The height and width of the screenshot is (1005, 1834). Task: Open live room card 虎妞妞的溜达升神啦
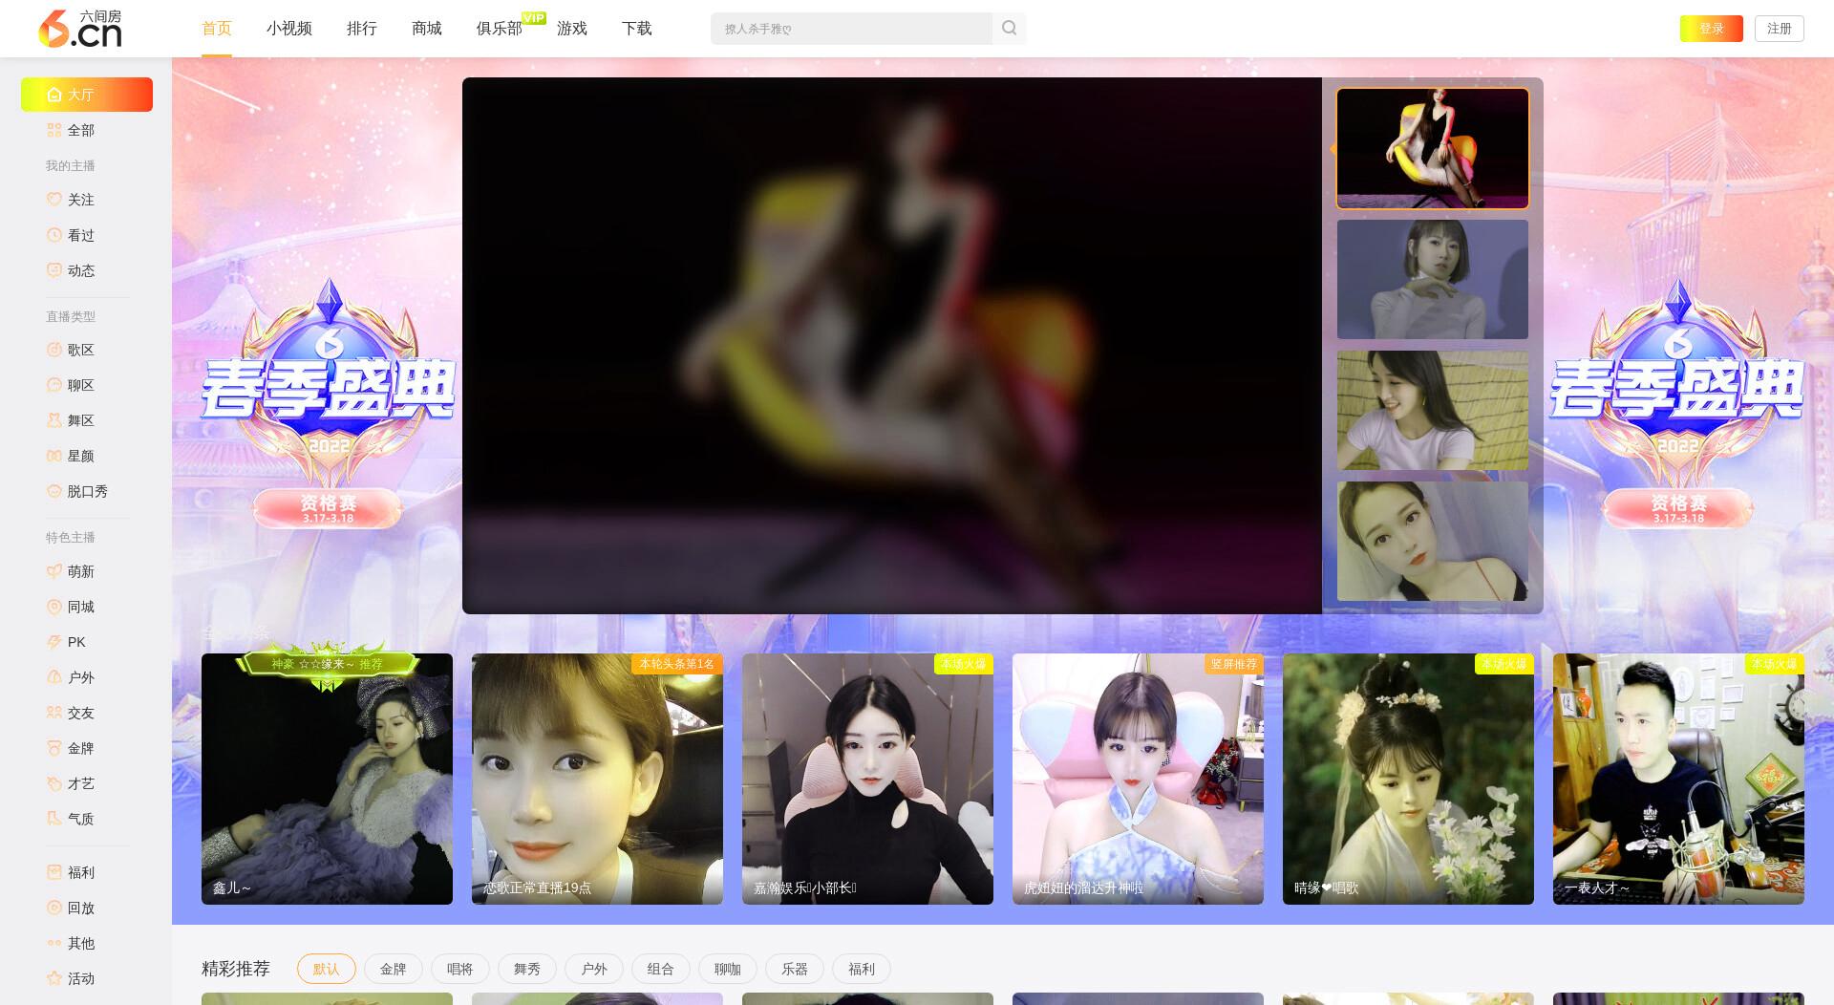tap(1138, 779)
